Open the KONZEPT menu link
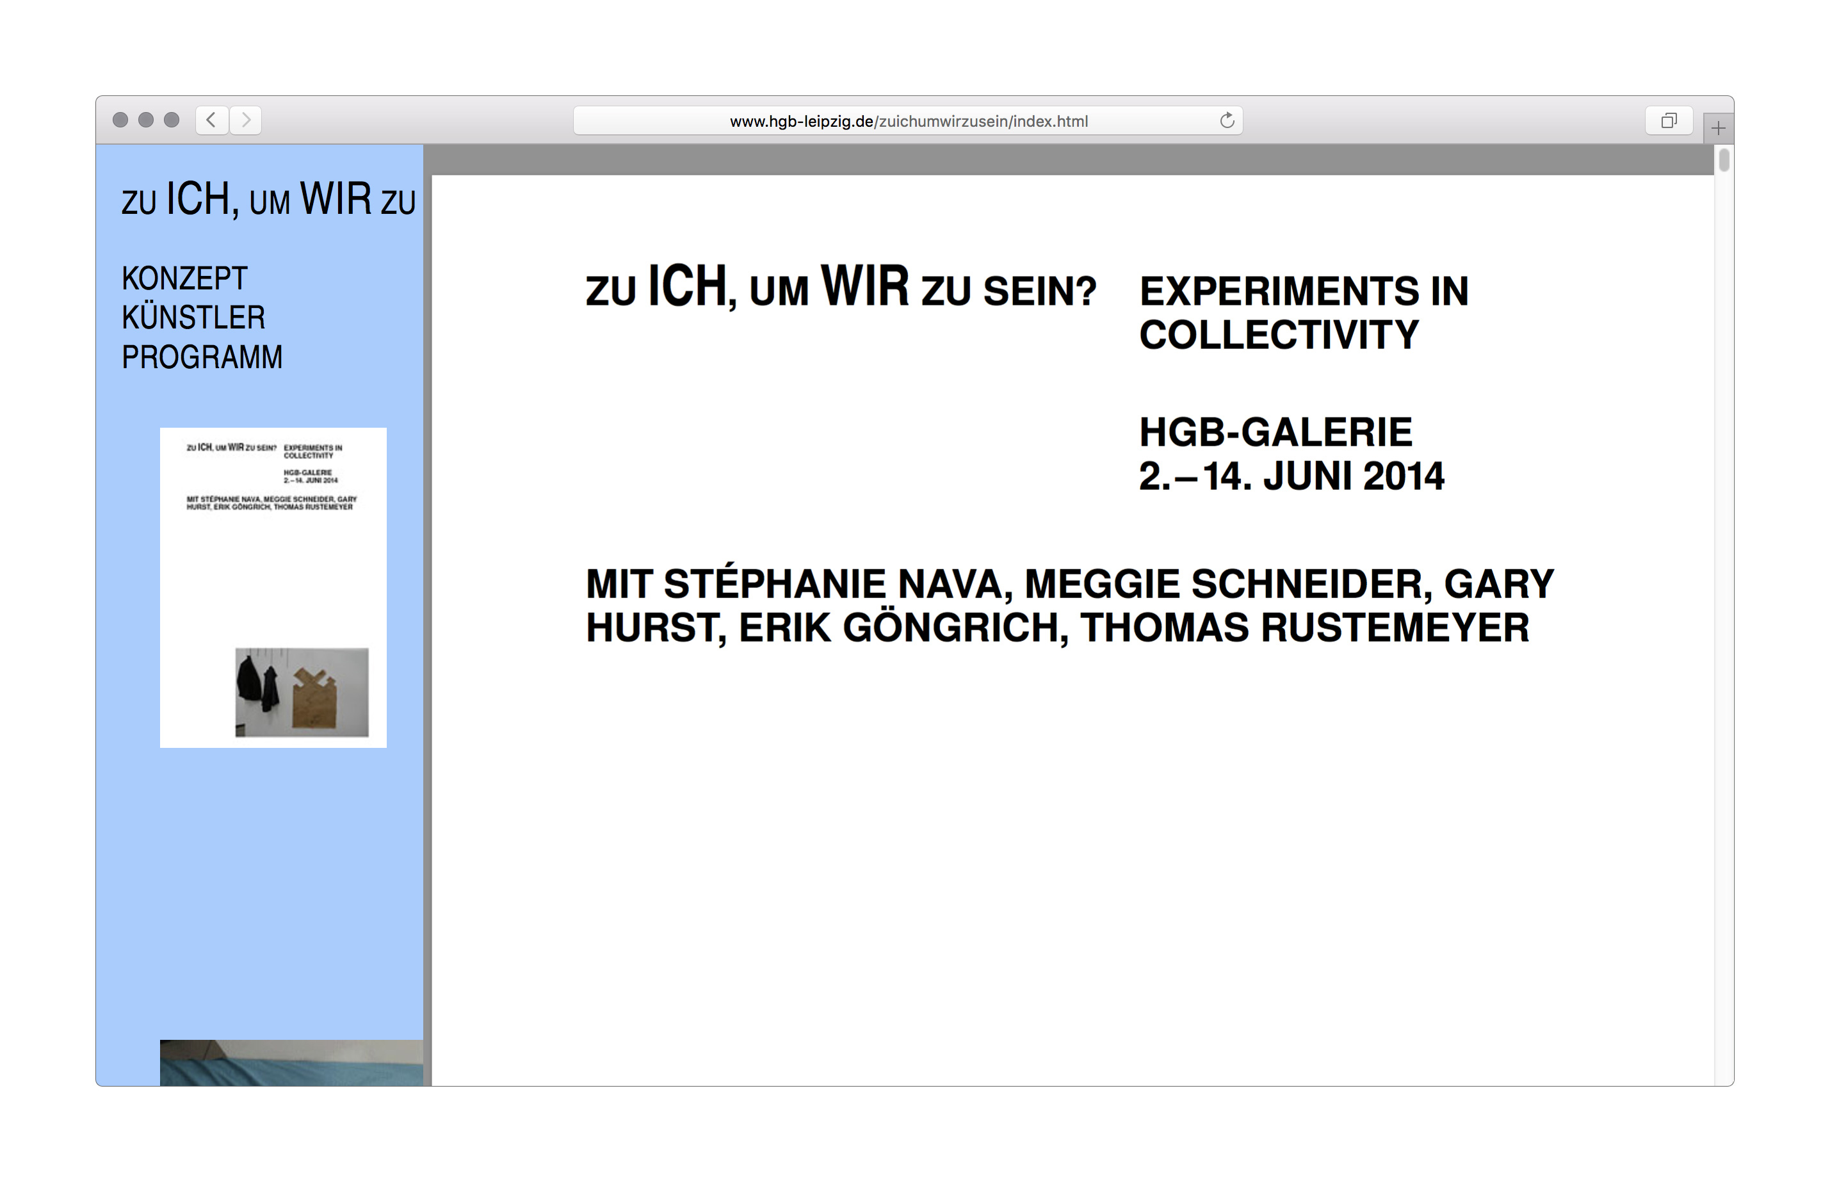Screen dimensions: 1830x1182 coord(184,278)
